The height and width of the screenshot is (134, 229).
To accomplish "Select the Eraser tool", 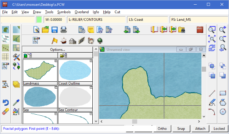I will click(x=6, y=112).
